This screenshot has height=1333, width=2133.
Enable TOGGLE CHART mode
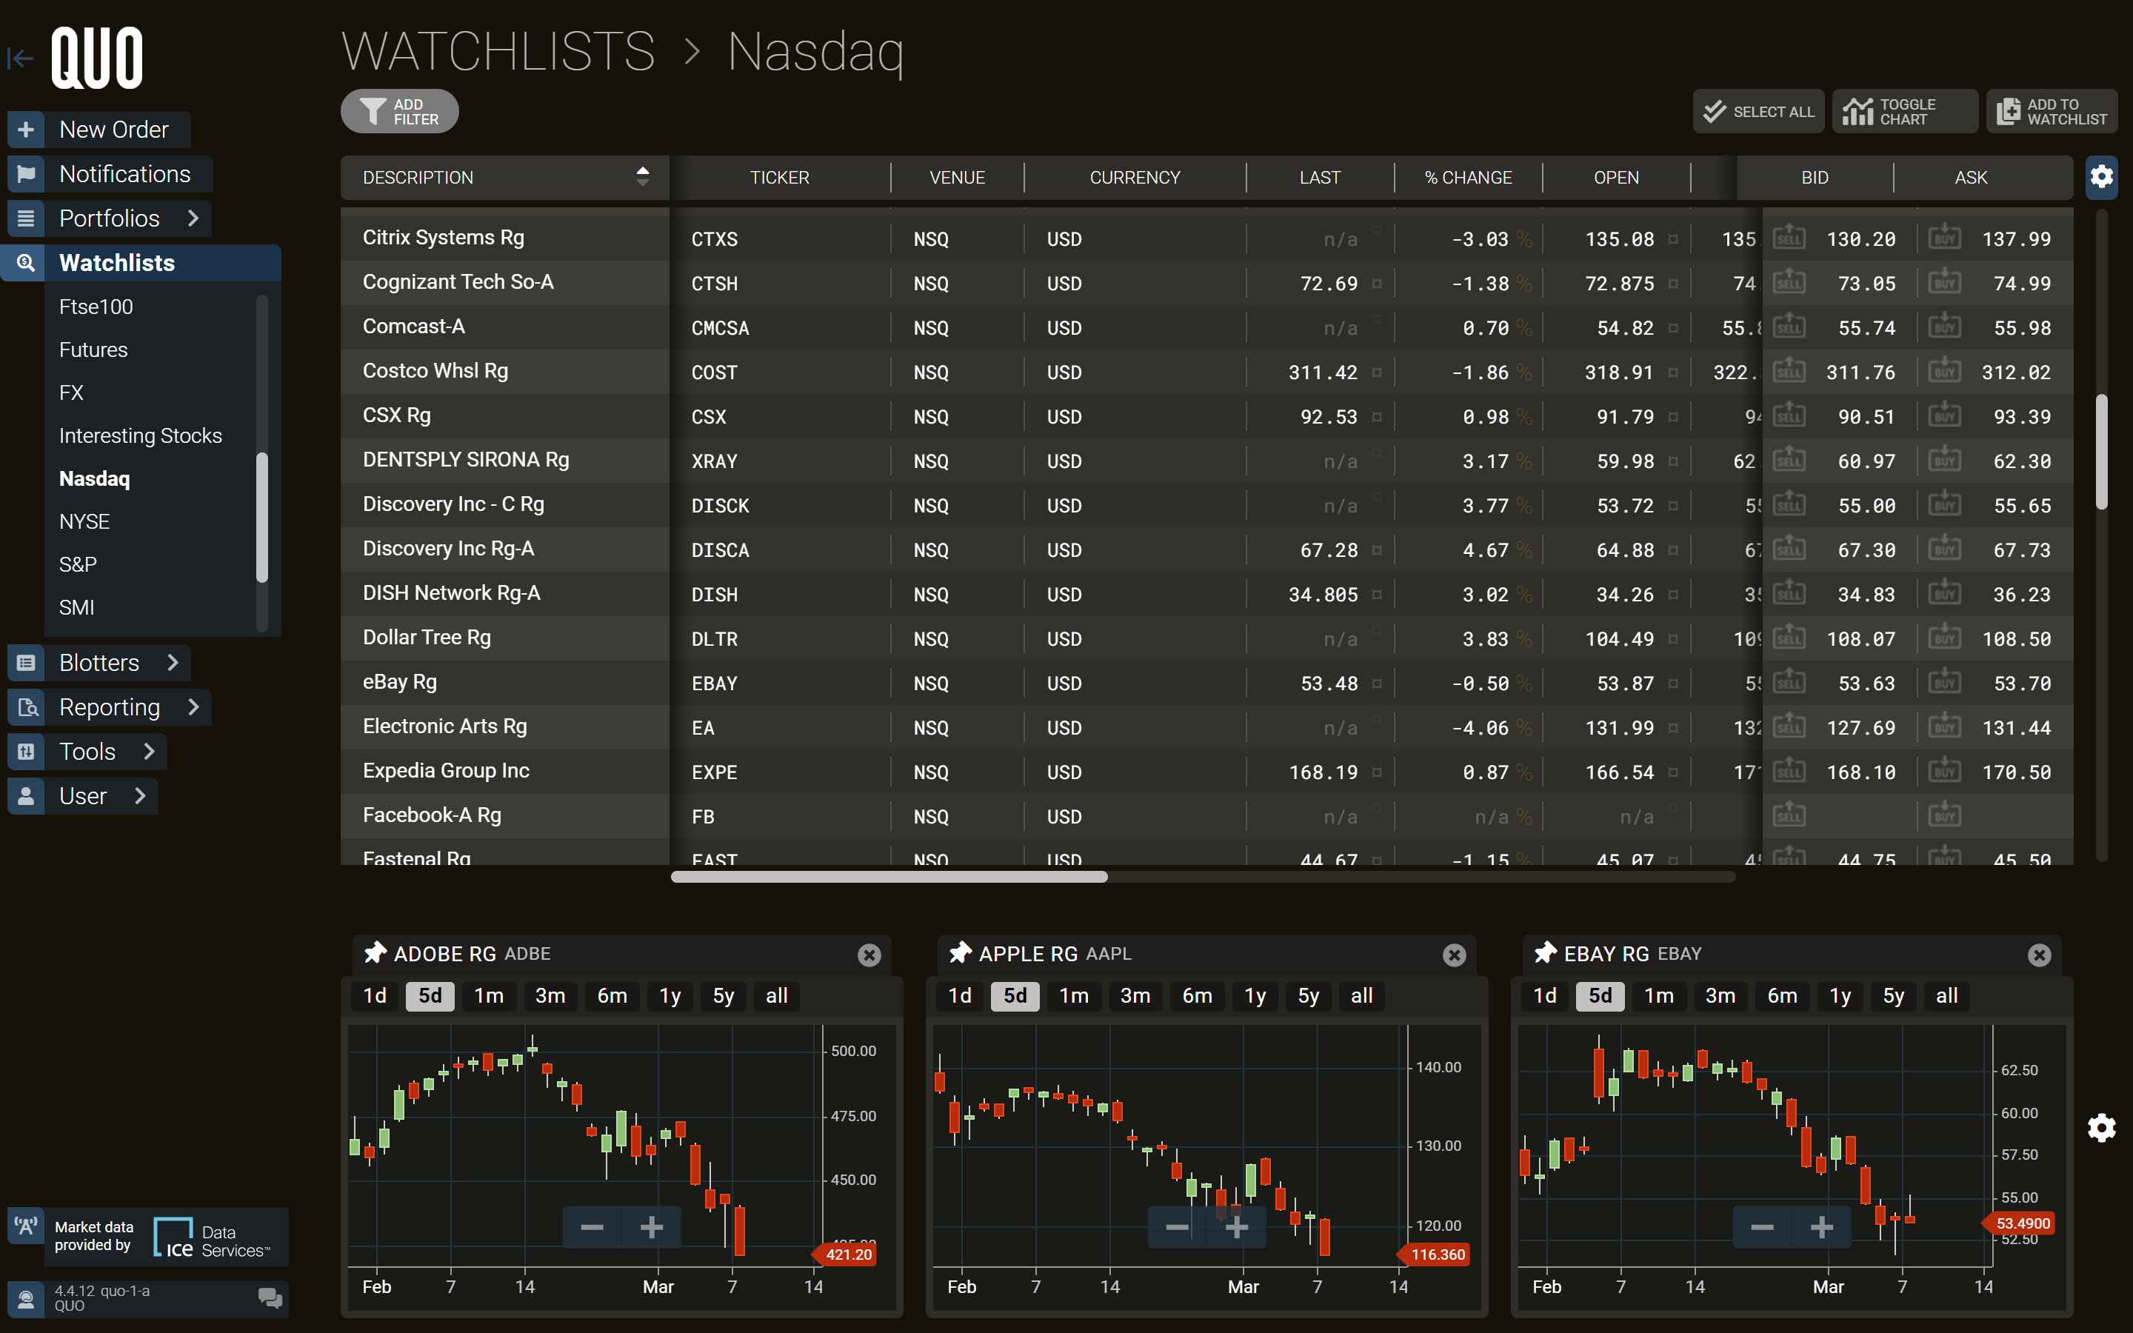(x=1905, y=111)
